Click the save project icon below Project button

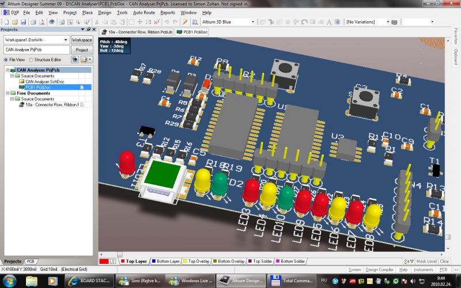75,60
